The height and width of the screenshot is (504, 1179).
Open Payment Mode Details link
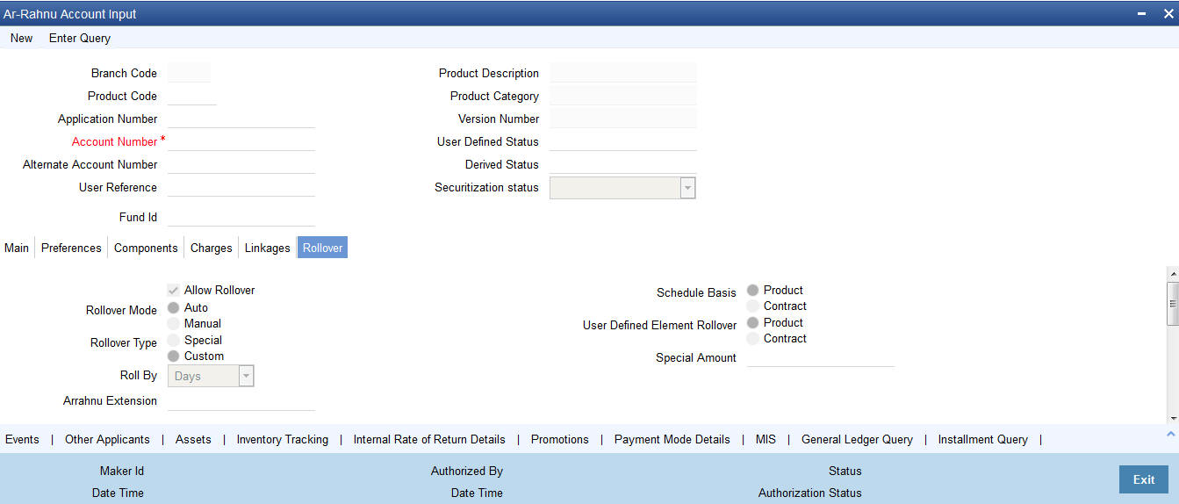pyautogui.click(x=672, y=439)
